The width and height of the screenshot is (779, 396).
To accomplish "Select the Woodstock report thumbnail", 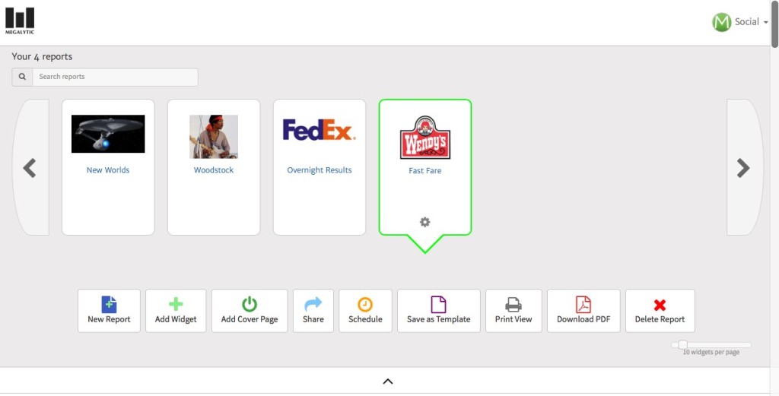I will [214, 136].
